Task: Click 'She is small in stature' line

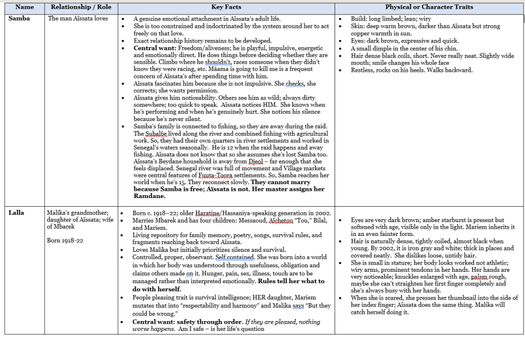Action: click(430, 263)
